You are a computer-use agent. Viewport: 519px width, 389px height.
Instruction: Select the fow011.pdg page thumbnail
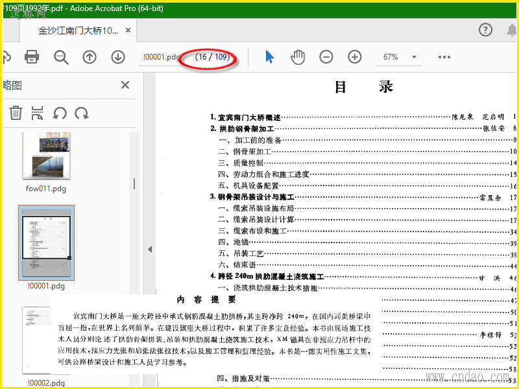click(x=46, y=155)
